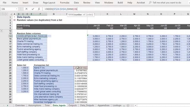Select column M header

pos(134,14)
